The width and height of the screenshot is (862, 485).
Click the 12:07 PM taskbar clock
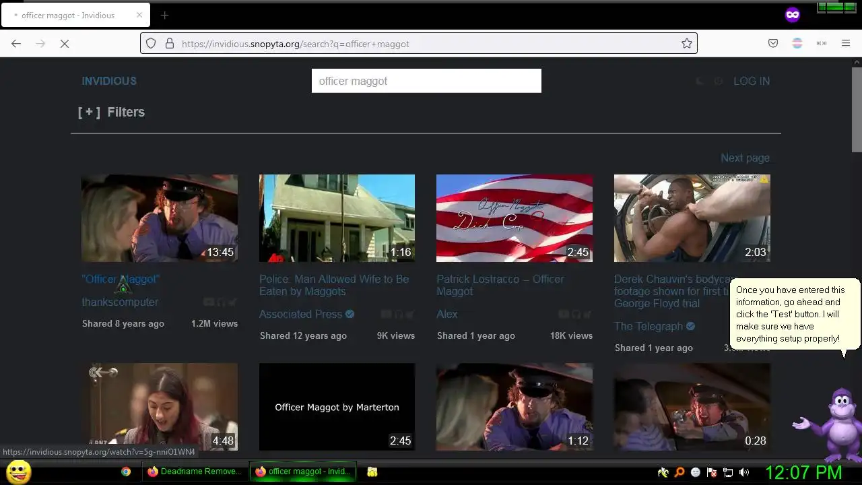(x=803, y=472)
